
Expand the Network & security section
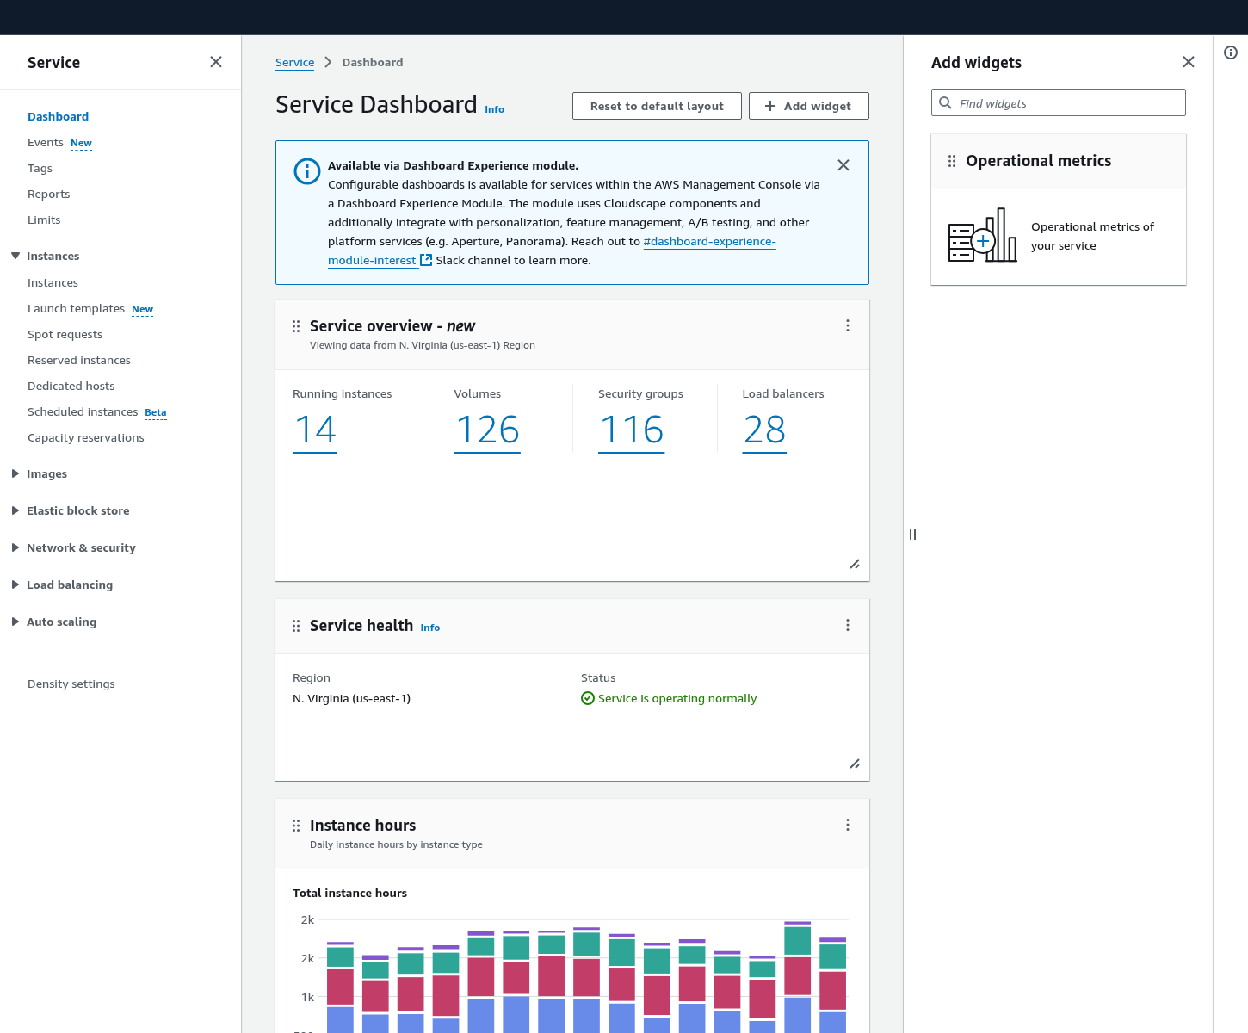pyautogui.click(x=15, y=547)
